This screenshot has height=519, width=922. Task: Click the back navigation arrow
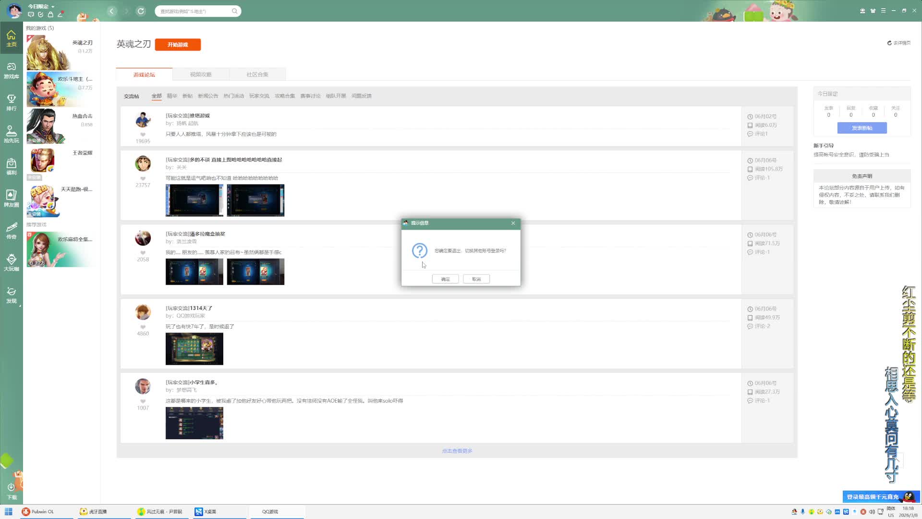[x=111, y=11]
